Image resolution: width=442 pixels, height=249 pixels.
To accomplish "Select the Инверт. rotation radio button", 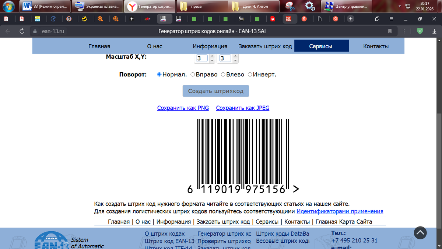I will coord(250,75).
